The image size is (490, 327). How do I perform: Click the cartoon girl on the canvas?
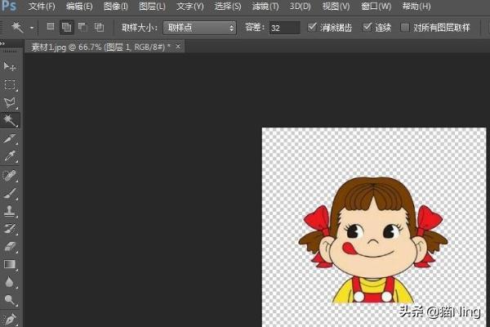point(373,240)
